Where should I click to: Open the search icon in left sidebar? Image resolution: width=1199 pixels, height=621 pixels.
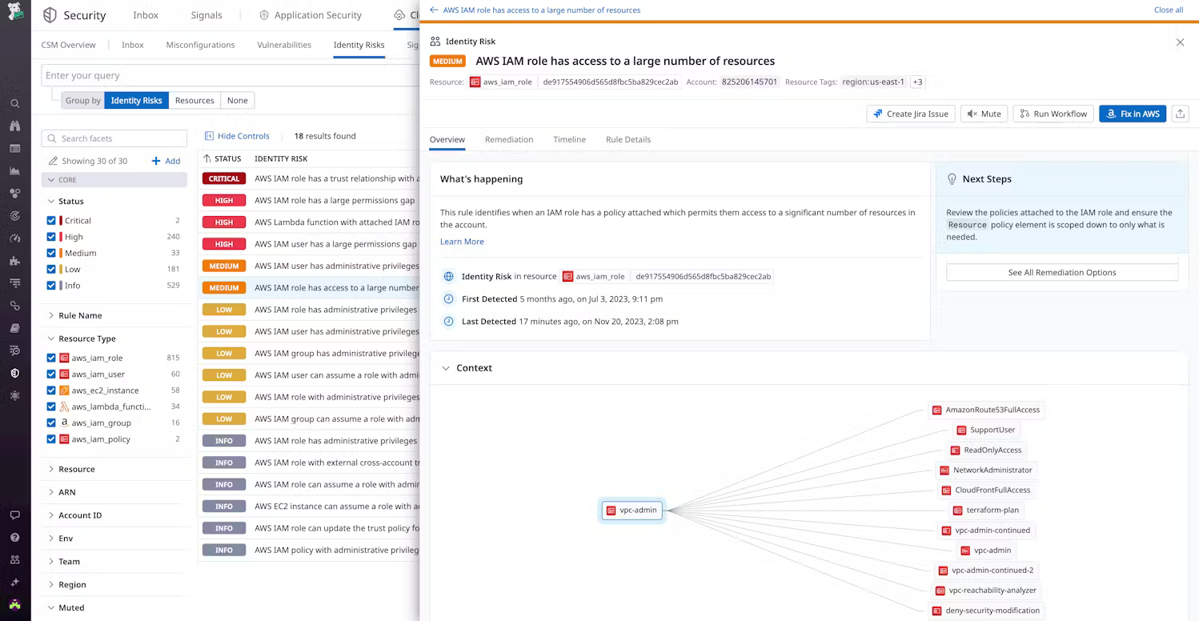[14, 103]
